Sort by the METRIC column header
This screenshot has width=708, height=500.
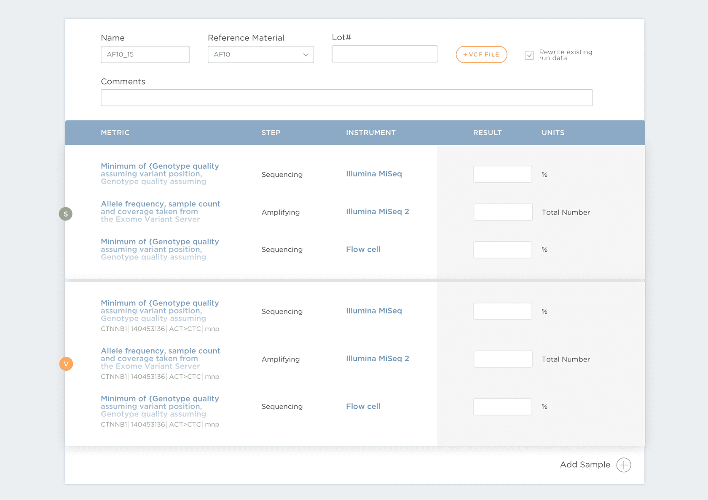(115, 133)
